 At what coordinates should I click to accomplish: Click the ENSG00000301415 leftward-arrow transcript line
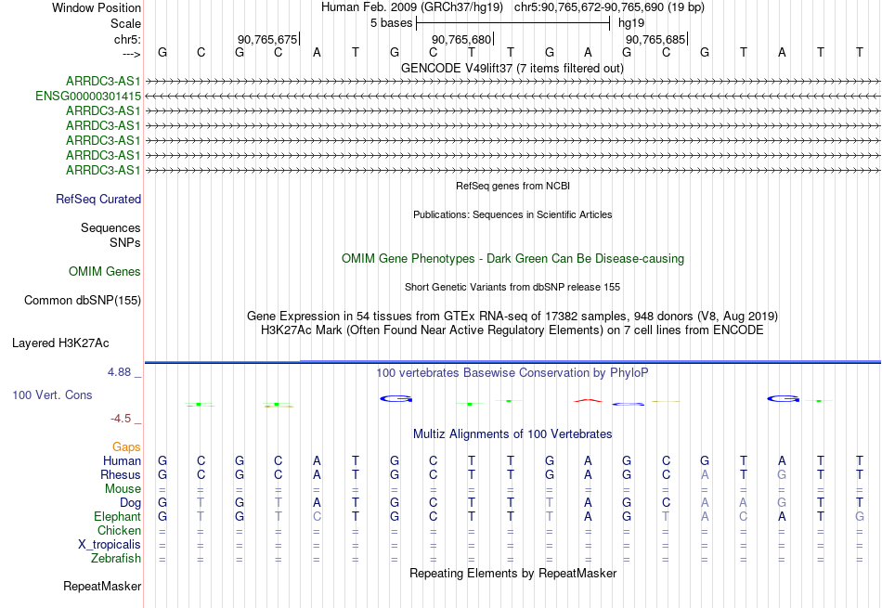[512, 97]
